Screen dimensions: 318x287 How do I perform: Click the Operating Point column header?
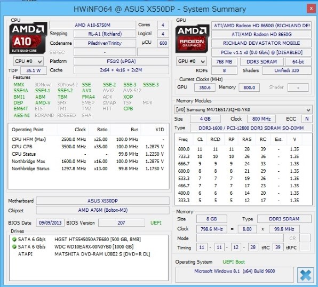pyautogui.click(x=33, y=130)
